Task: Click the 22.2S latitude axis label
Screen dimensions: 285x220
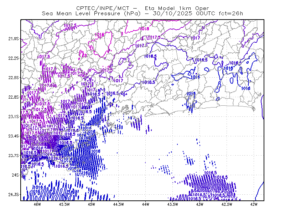Action: [14, 58]
